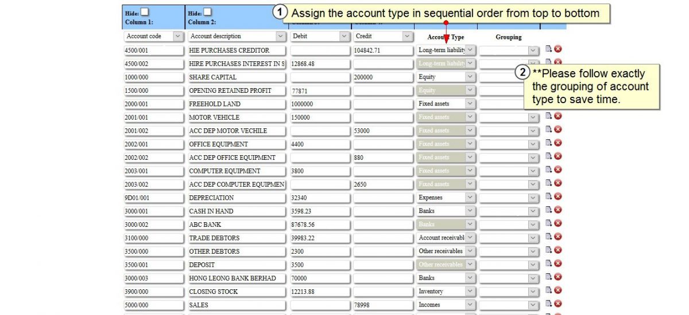Image resolution: width=689 pixels, height=315 pixels.
Task: Click the FREEHOLD LAND description field
Action: pos(237,104)
